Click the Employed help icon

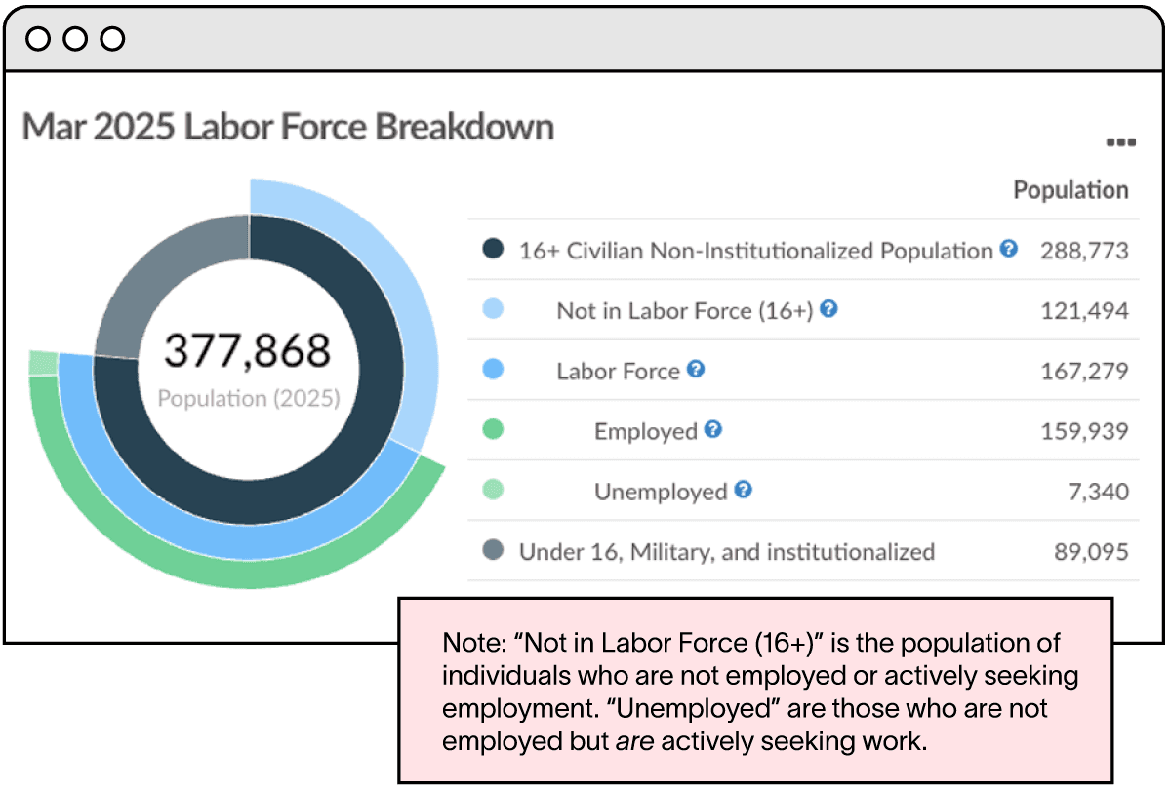click(711, 430)
